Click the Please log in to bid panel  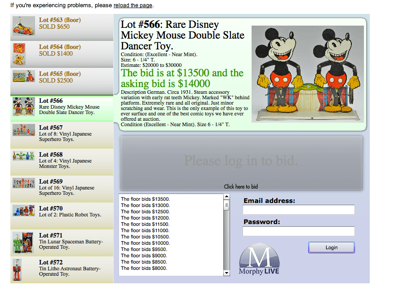(x=241, y=163)
